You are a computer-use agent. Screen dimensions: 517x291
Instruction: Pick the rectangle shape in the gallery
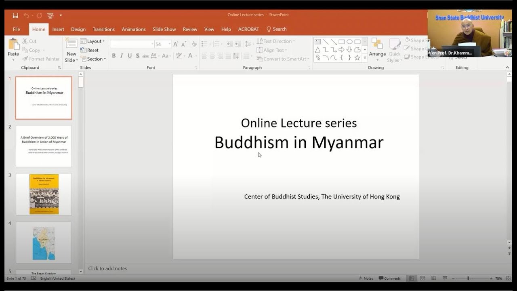click(341, 41)
